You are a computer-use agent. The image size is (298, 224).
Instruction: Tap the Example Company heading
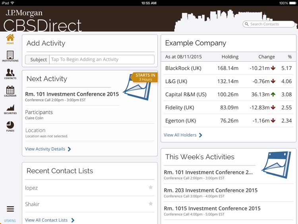point(195,43)
